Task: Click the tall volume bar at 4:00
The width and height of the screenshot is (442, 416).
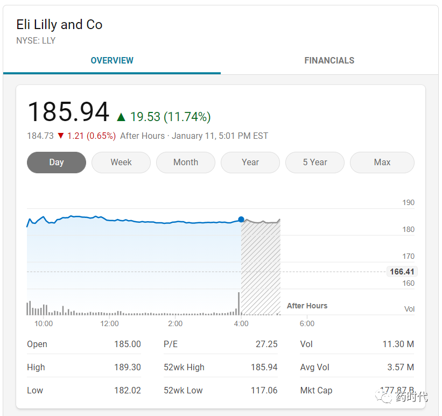Action: [x=238, y=304]
